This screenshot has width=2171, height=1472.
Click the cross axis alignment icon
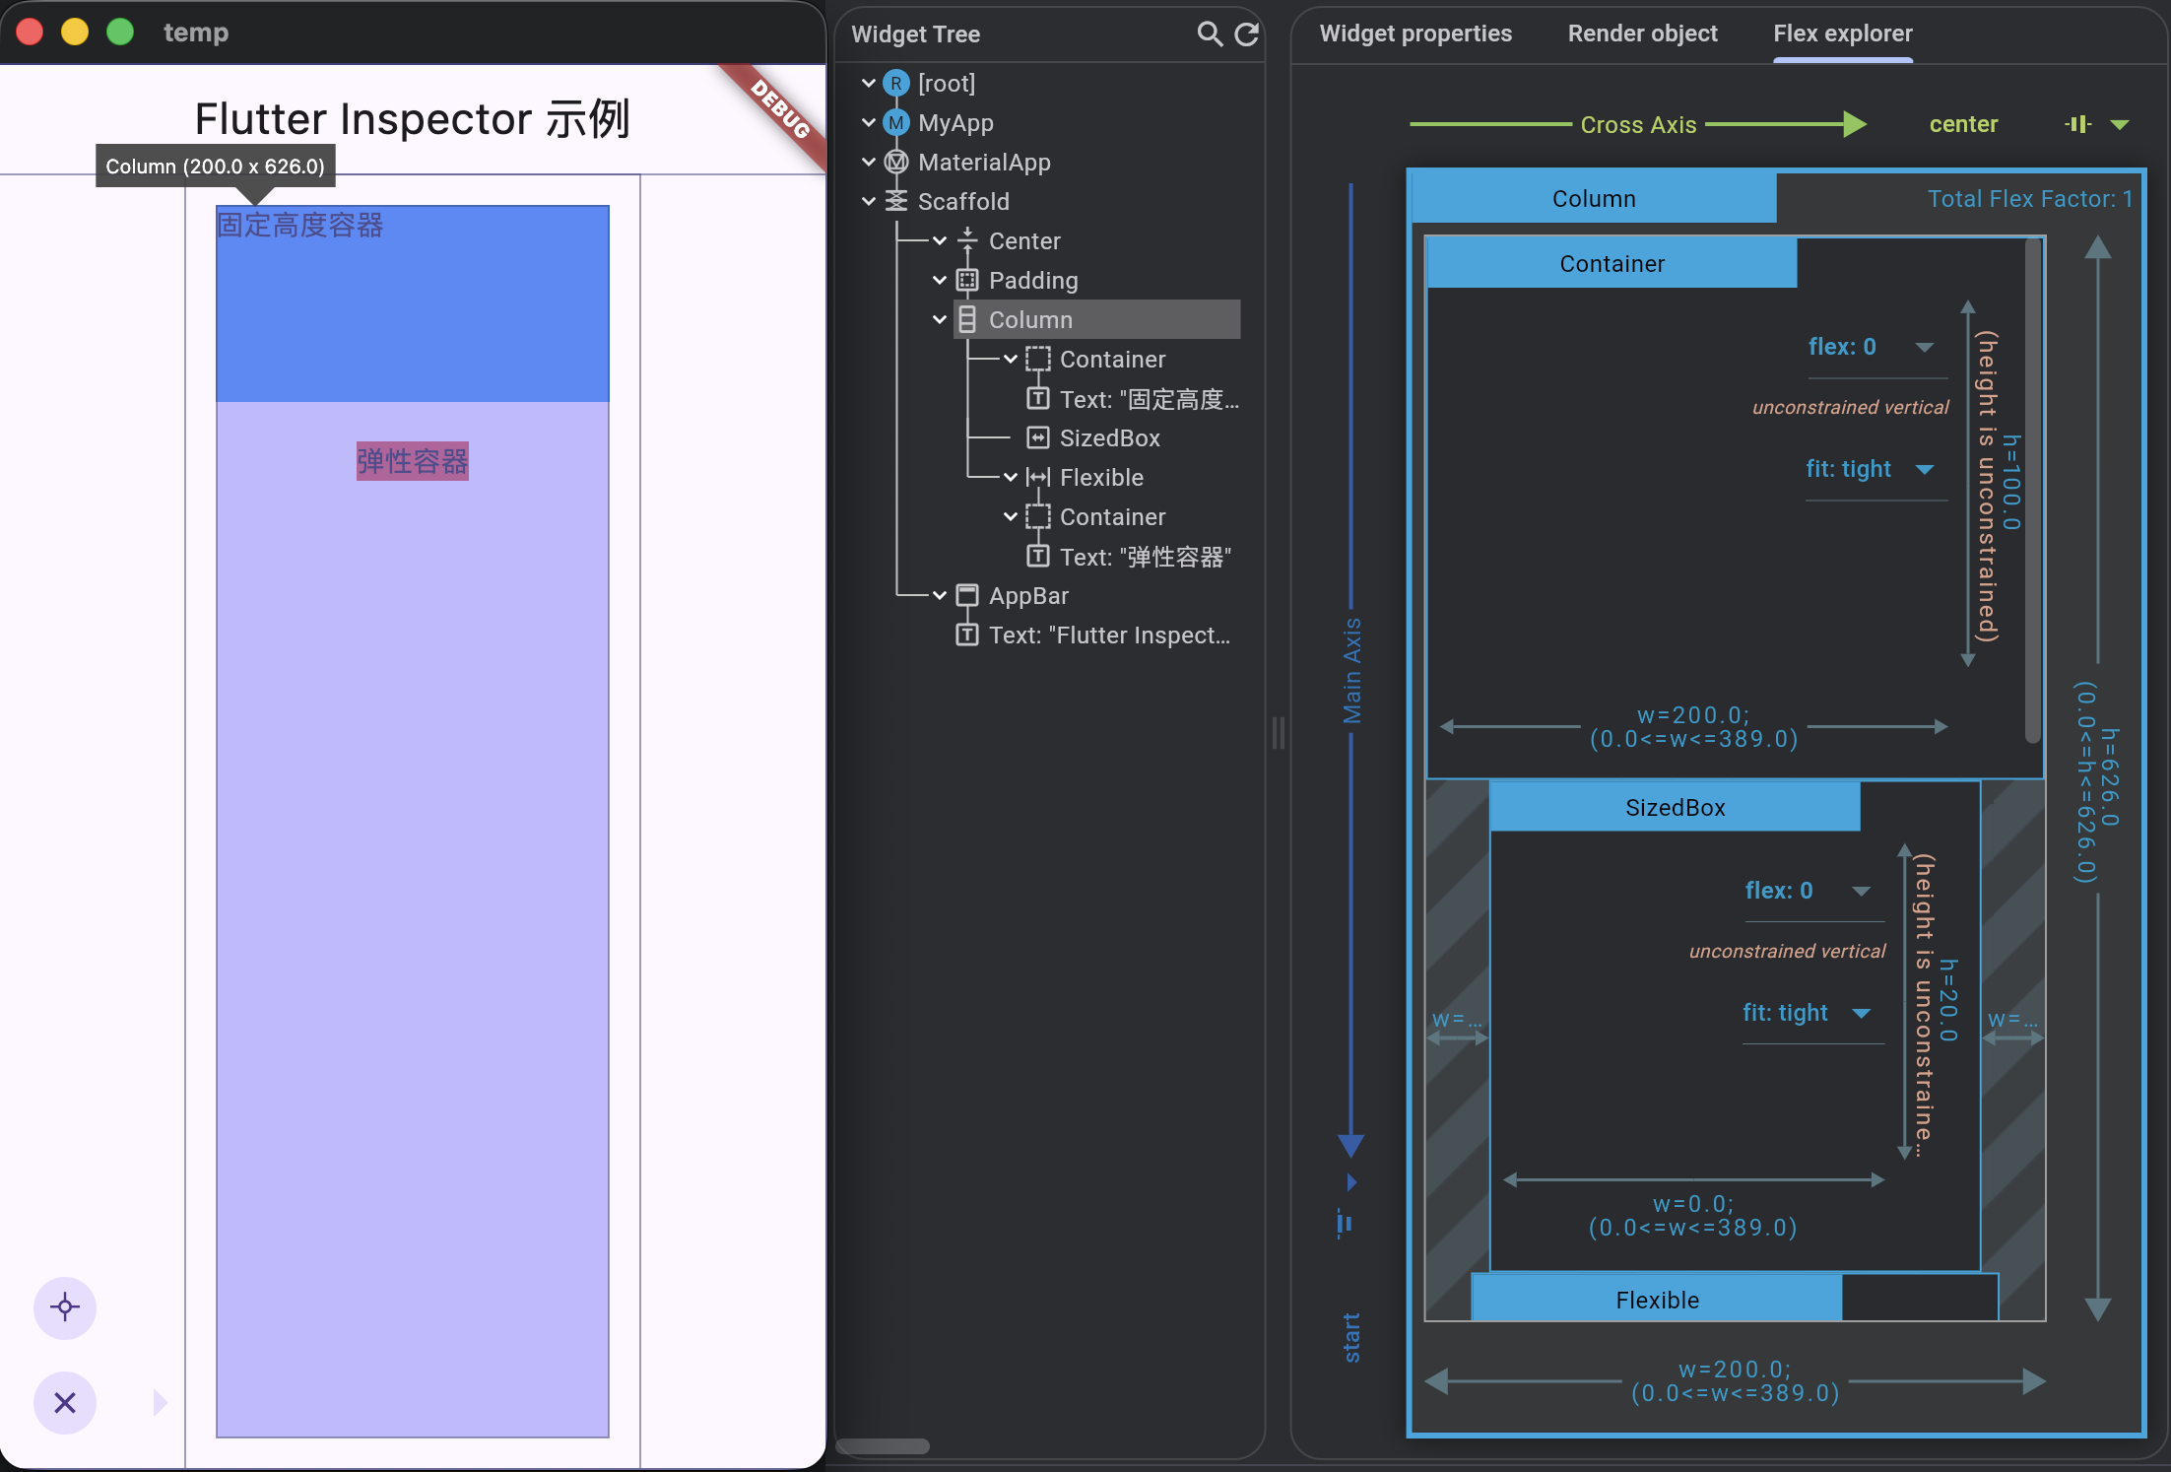(2078, 124)
